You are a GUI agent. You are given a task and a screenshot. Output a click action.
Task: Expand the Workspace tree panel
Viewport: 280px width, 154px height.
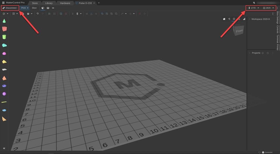[249, 19]
